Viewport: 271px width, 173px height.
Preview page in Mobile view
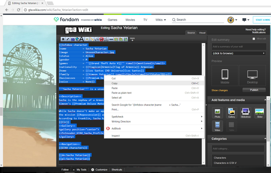[225, 75]
